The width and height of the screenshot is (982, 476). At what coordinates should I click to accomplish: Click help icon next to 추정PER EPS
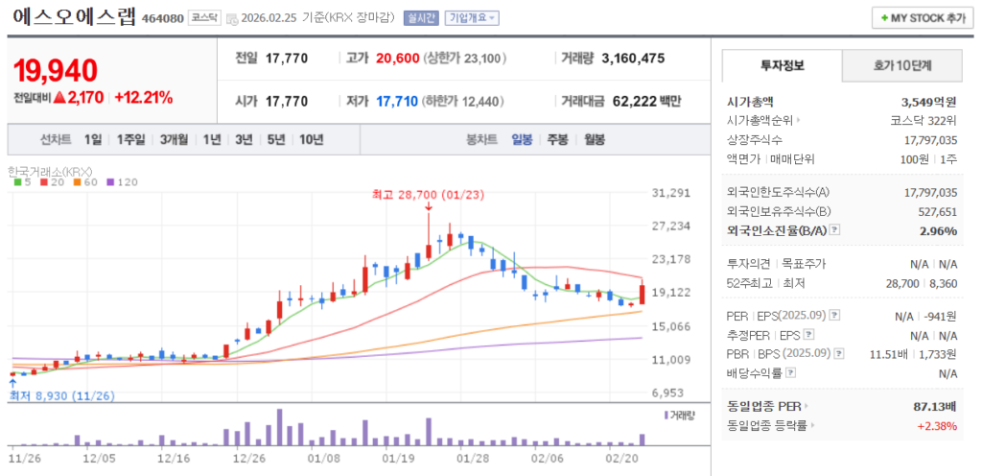tap(808, 335)
